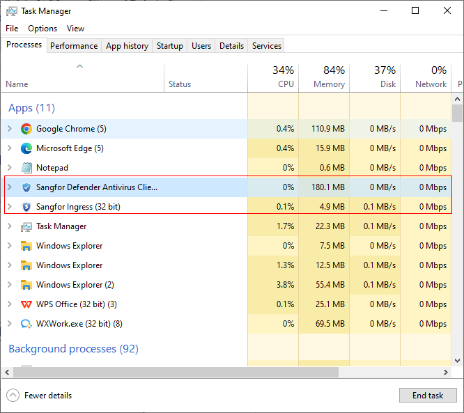
Task: Click the WPS Office process icon
Action: pyautogui.click(x=26, y=304)
